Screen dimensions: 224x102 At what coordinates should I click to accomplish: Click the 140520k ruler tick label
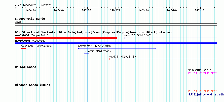[x=116, y=10]
